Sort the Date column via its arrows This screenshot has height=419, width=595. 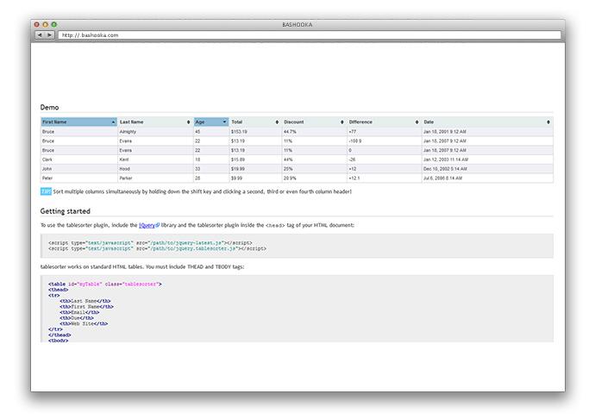click(548, 122)
